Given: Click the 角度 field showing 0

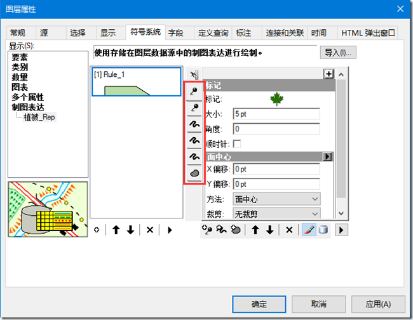Looking at the screenshot, I should click(276, 129).
